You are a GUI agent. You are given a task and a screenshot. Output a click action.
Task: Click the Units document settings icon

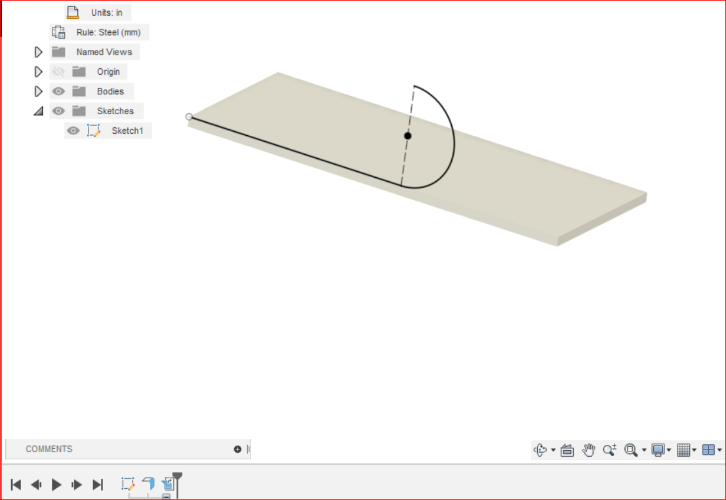71,12
